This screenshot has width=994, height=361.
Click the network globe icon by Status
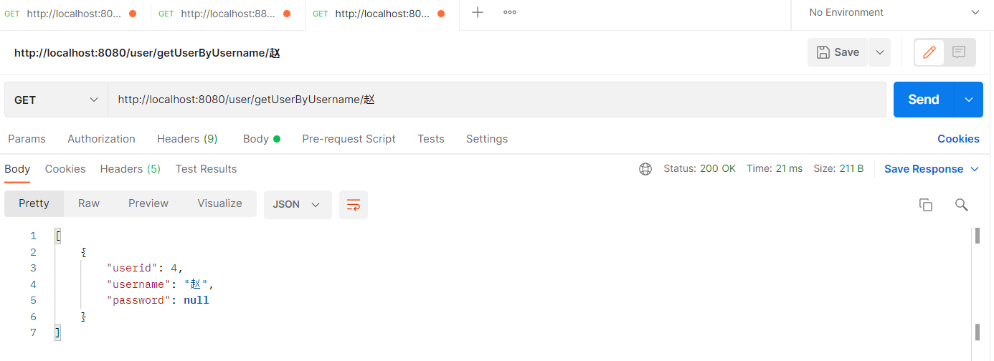(645, 169)
